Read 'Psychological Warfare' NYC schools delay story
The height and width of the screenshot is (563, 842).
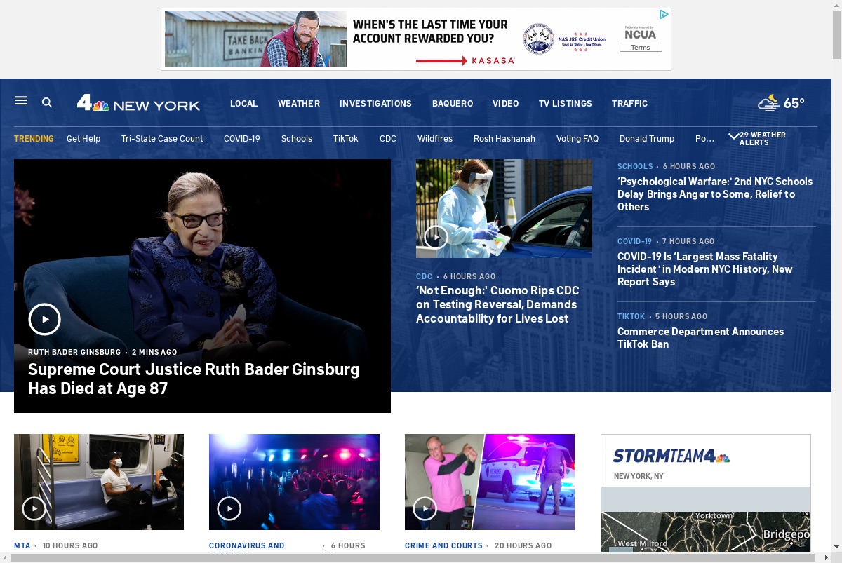pos(715,194)
